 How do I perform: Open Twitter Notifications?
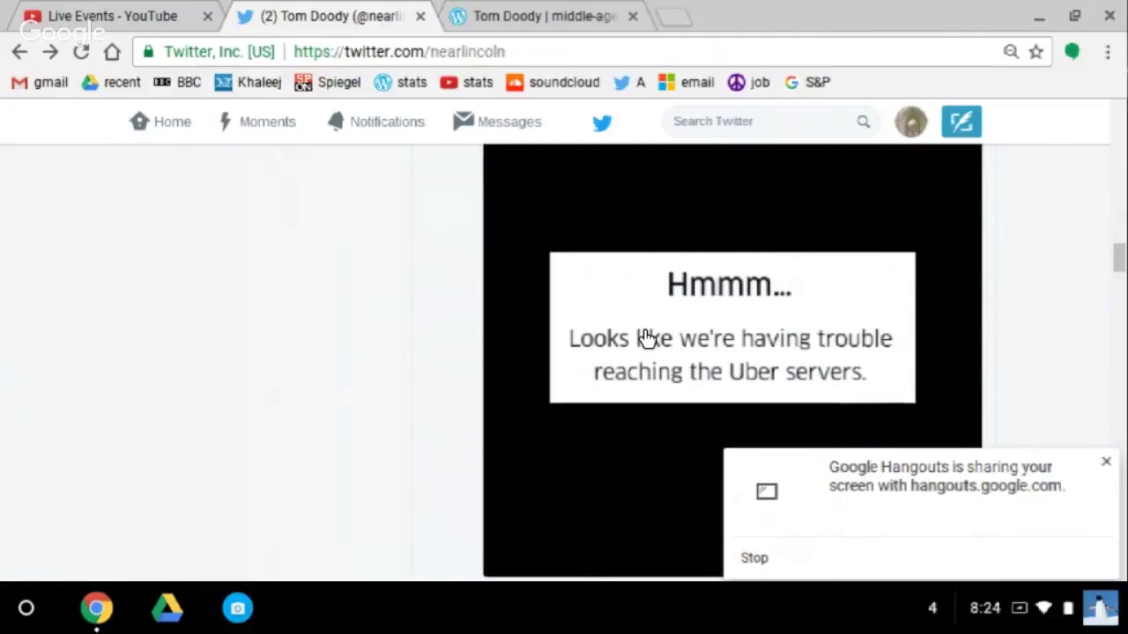pyautogui.click(x=375, y=122)
